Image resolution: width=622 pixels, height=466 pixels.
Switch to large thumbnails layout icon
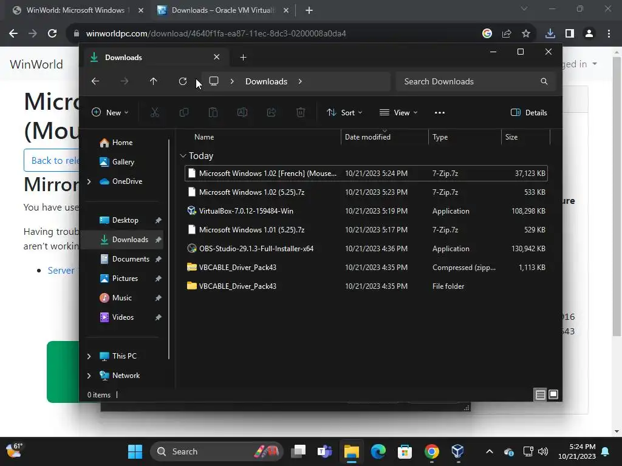(553, 394)
